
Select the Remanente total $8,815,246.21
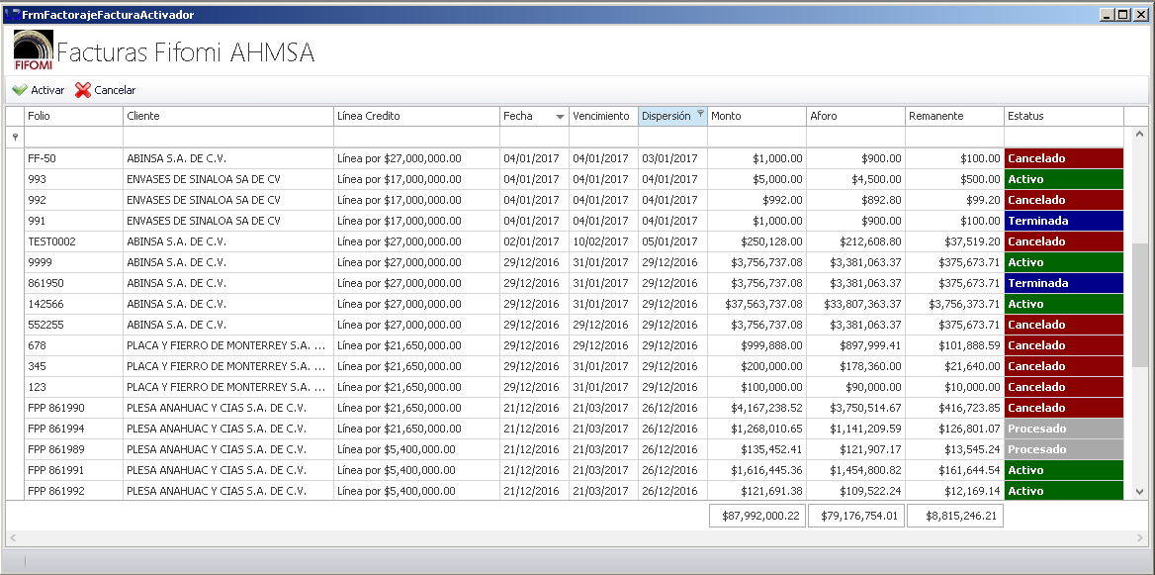point(954,516)
